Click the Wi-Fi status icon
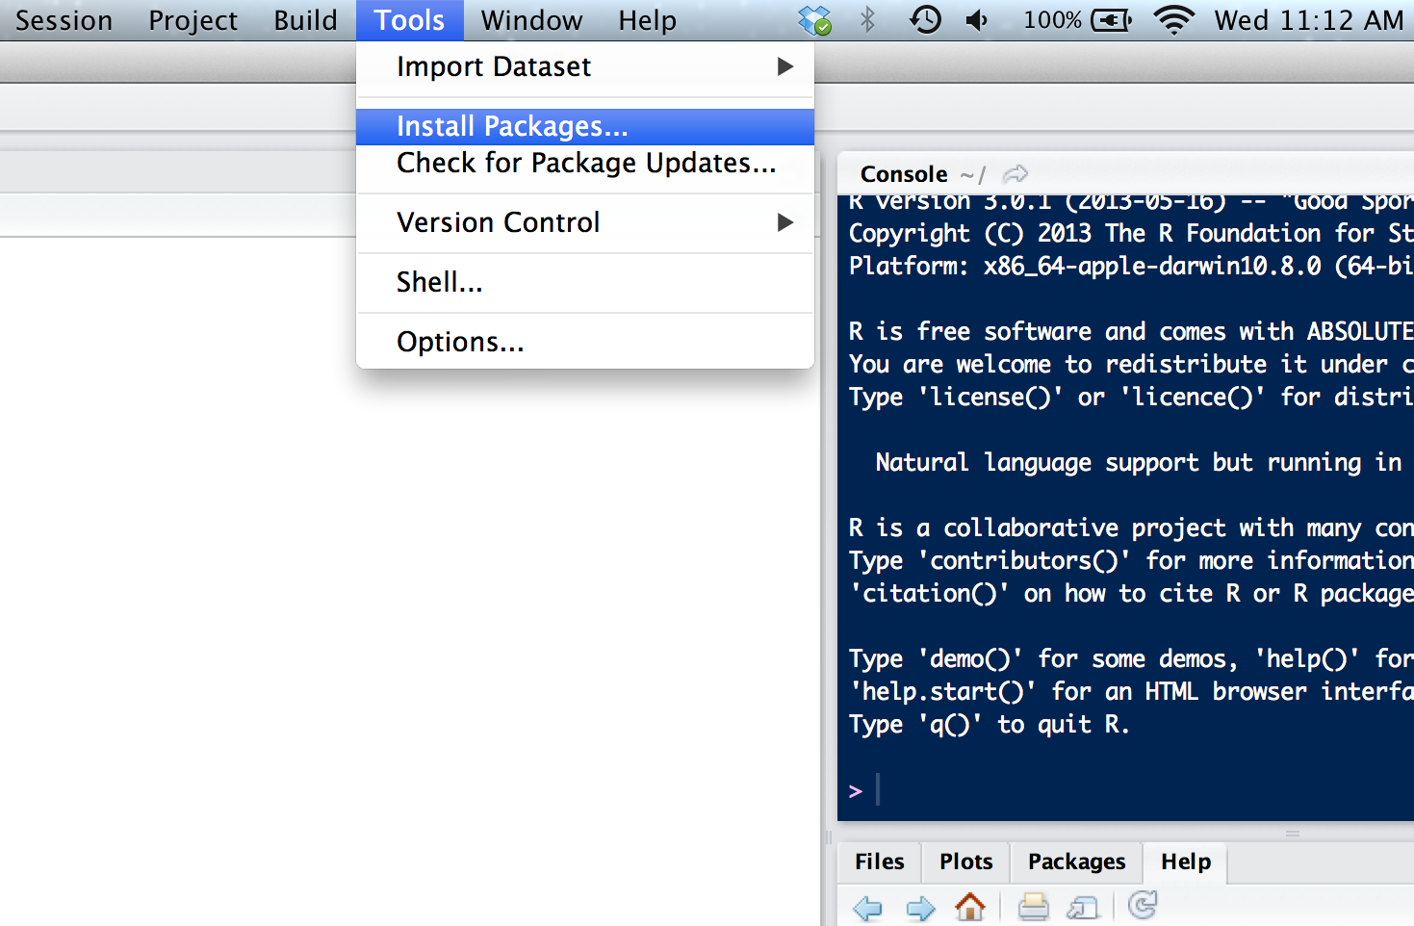Image resolution: width=1414 pixels, height=926 pixels. (1174, 19)
